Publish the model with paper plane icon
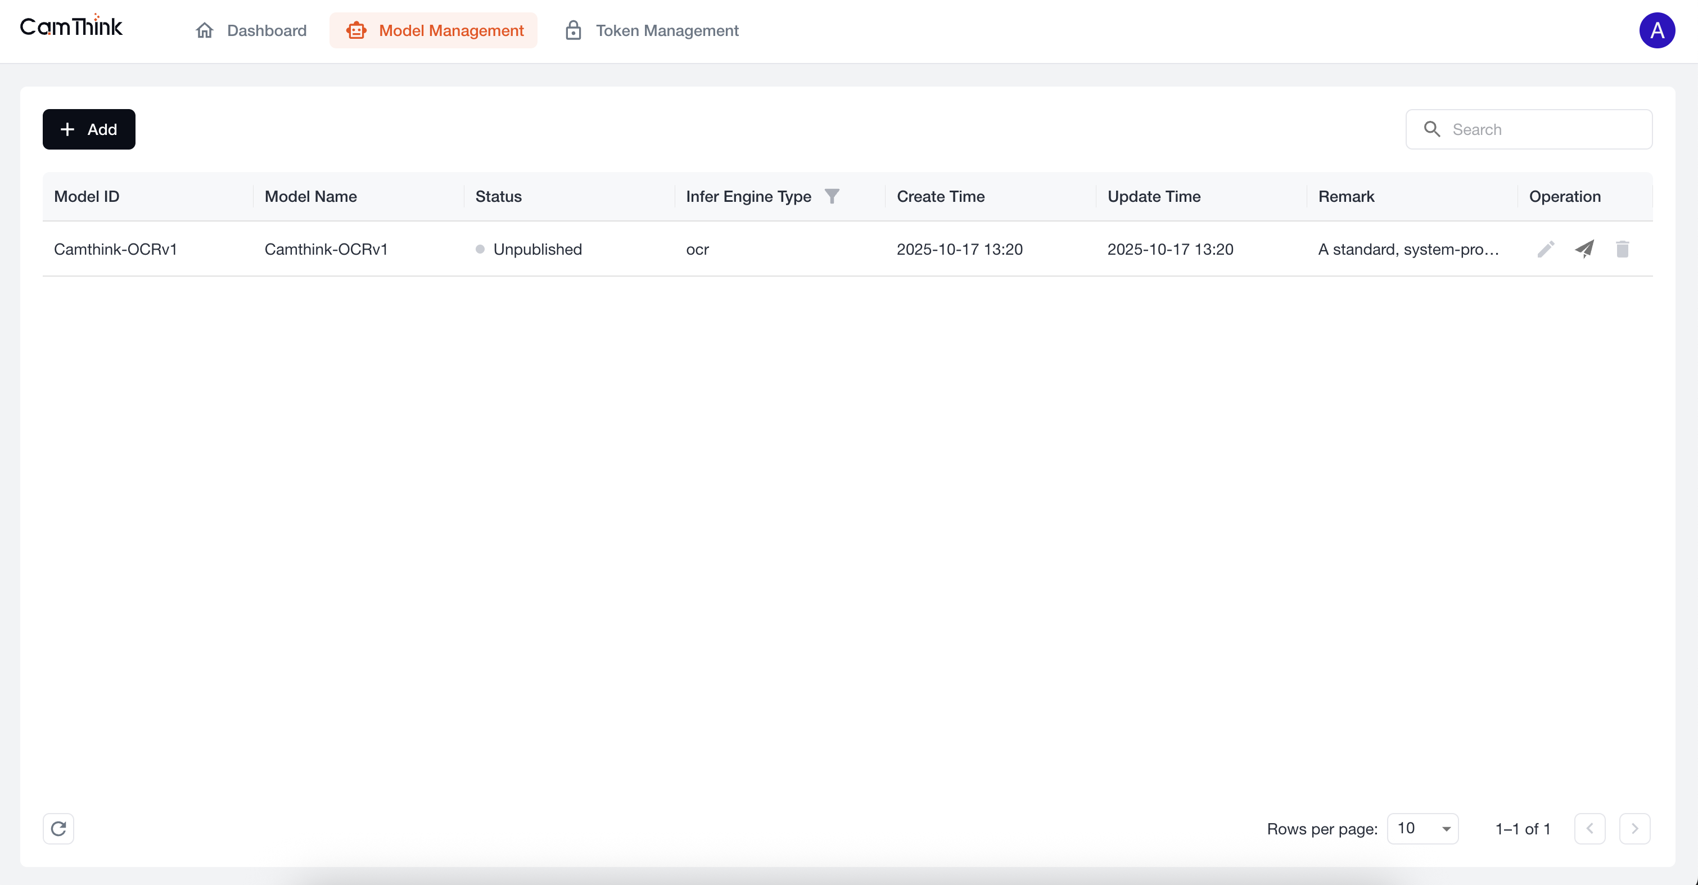The image size is (1698, 885). point(1584,249)
